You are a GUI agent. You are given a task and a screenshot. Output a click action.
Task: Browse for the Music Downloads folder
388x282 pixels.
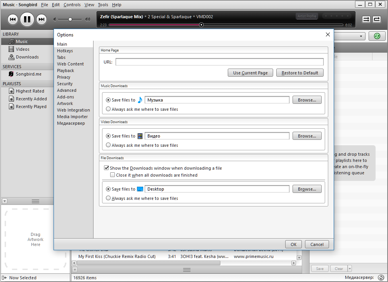tap(307, 100)
